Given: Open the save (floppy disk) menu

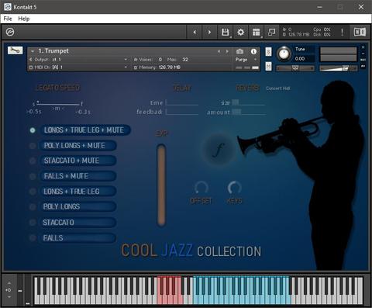Looking at the screenshot, I should 225,33.
